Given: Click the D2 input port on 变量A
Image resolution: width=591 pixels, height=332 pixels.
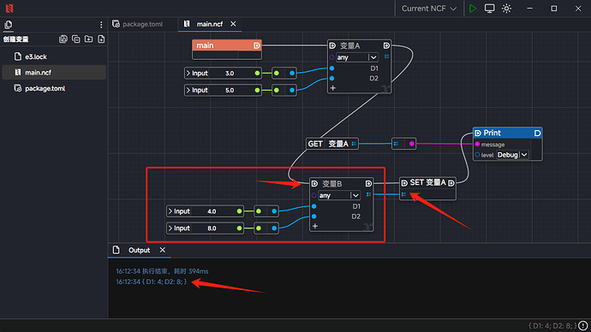Looking at the screenshot, I should tap(331, 79).
